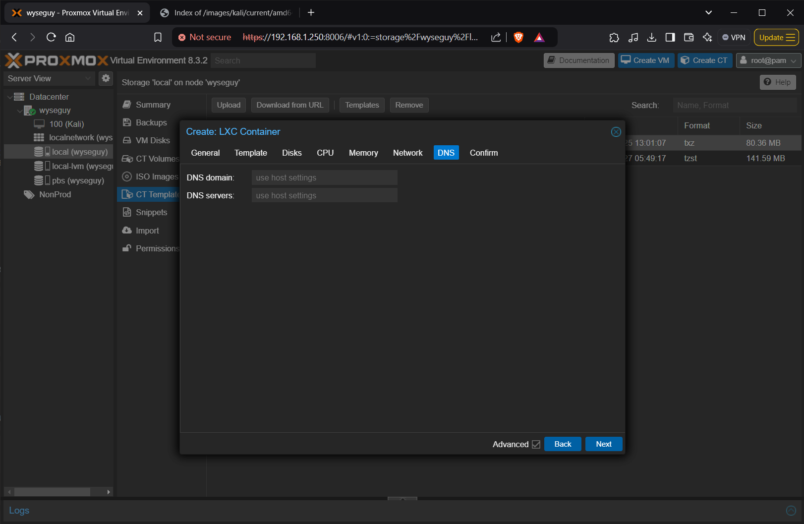The image size is (804, 524).
Task: Open the Snippets section
Action: point(151,212)
